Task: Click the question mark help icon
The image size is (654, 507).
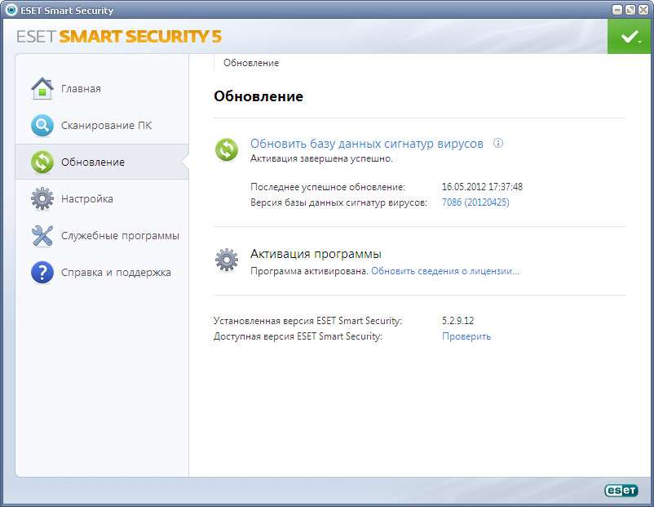Action: click(x=42, y=273)
